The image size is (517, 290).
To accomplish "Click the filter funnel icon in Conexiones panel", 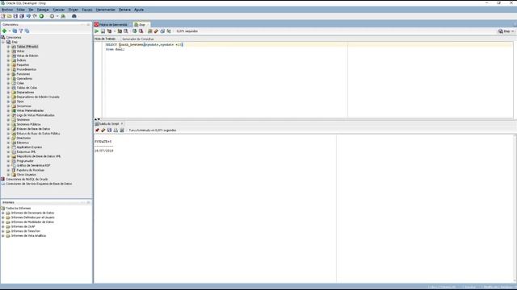I will 21,31.
